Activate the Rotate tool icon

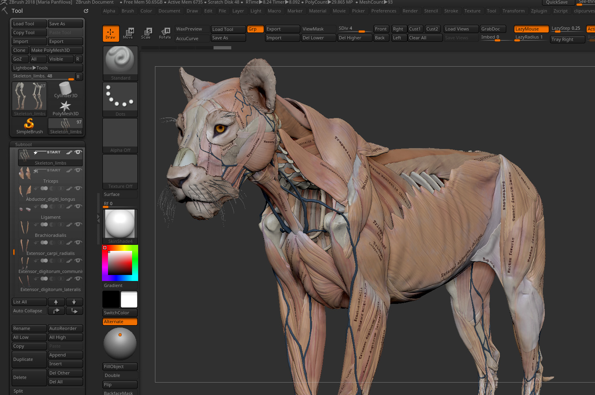click(x=165, y=34)
